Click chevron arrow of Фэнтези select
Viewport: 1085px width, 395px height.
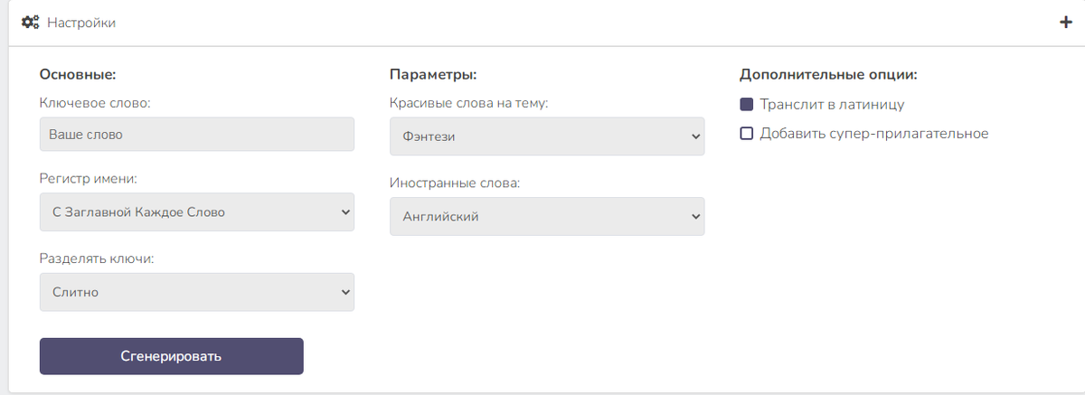click(694, 136)
